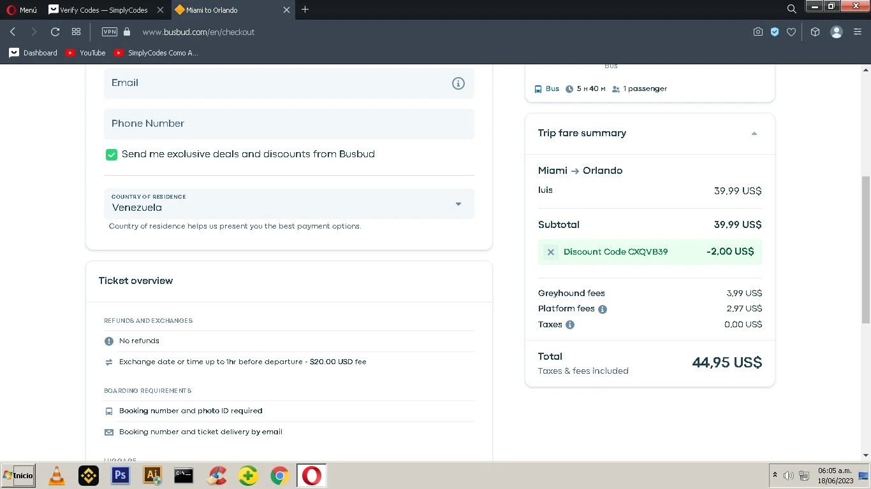Open CCleaner from the taskbar

[x=217, y=476]
